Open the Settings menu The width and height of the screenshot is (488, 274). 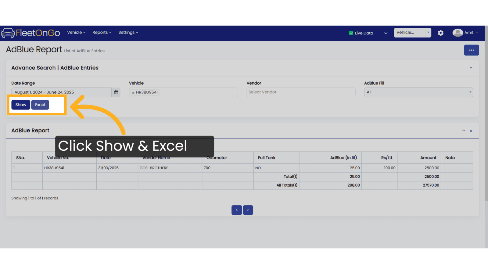(128, 33)
